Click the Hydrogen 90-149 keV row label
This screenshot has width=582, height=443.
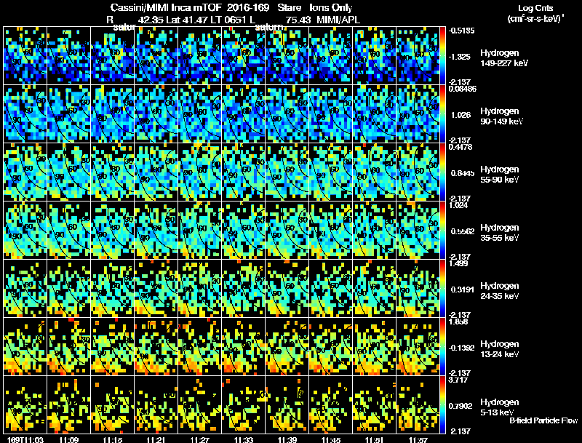(501, 116)
